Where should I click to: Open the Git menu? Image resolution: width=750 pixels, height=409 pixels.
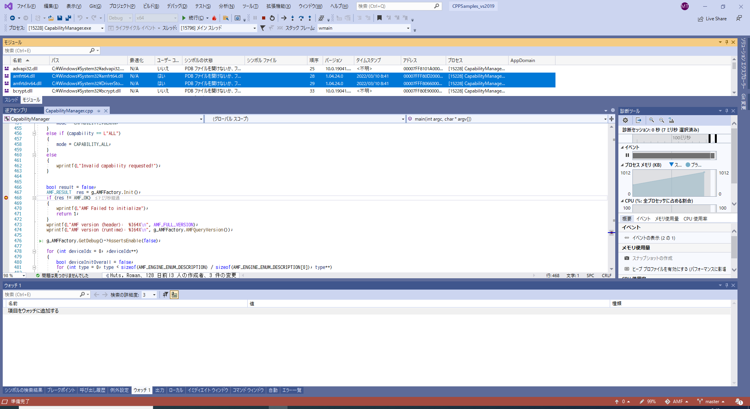click(95, 6)
